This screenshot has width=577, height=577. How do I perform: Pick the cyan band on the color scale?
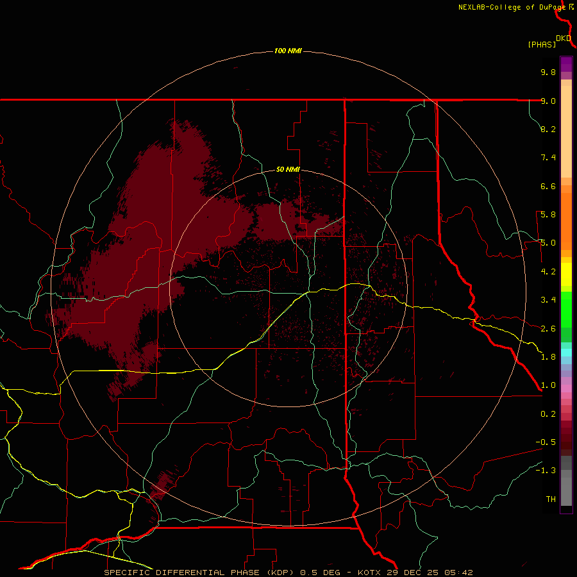[566, 353]
